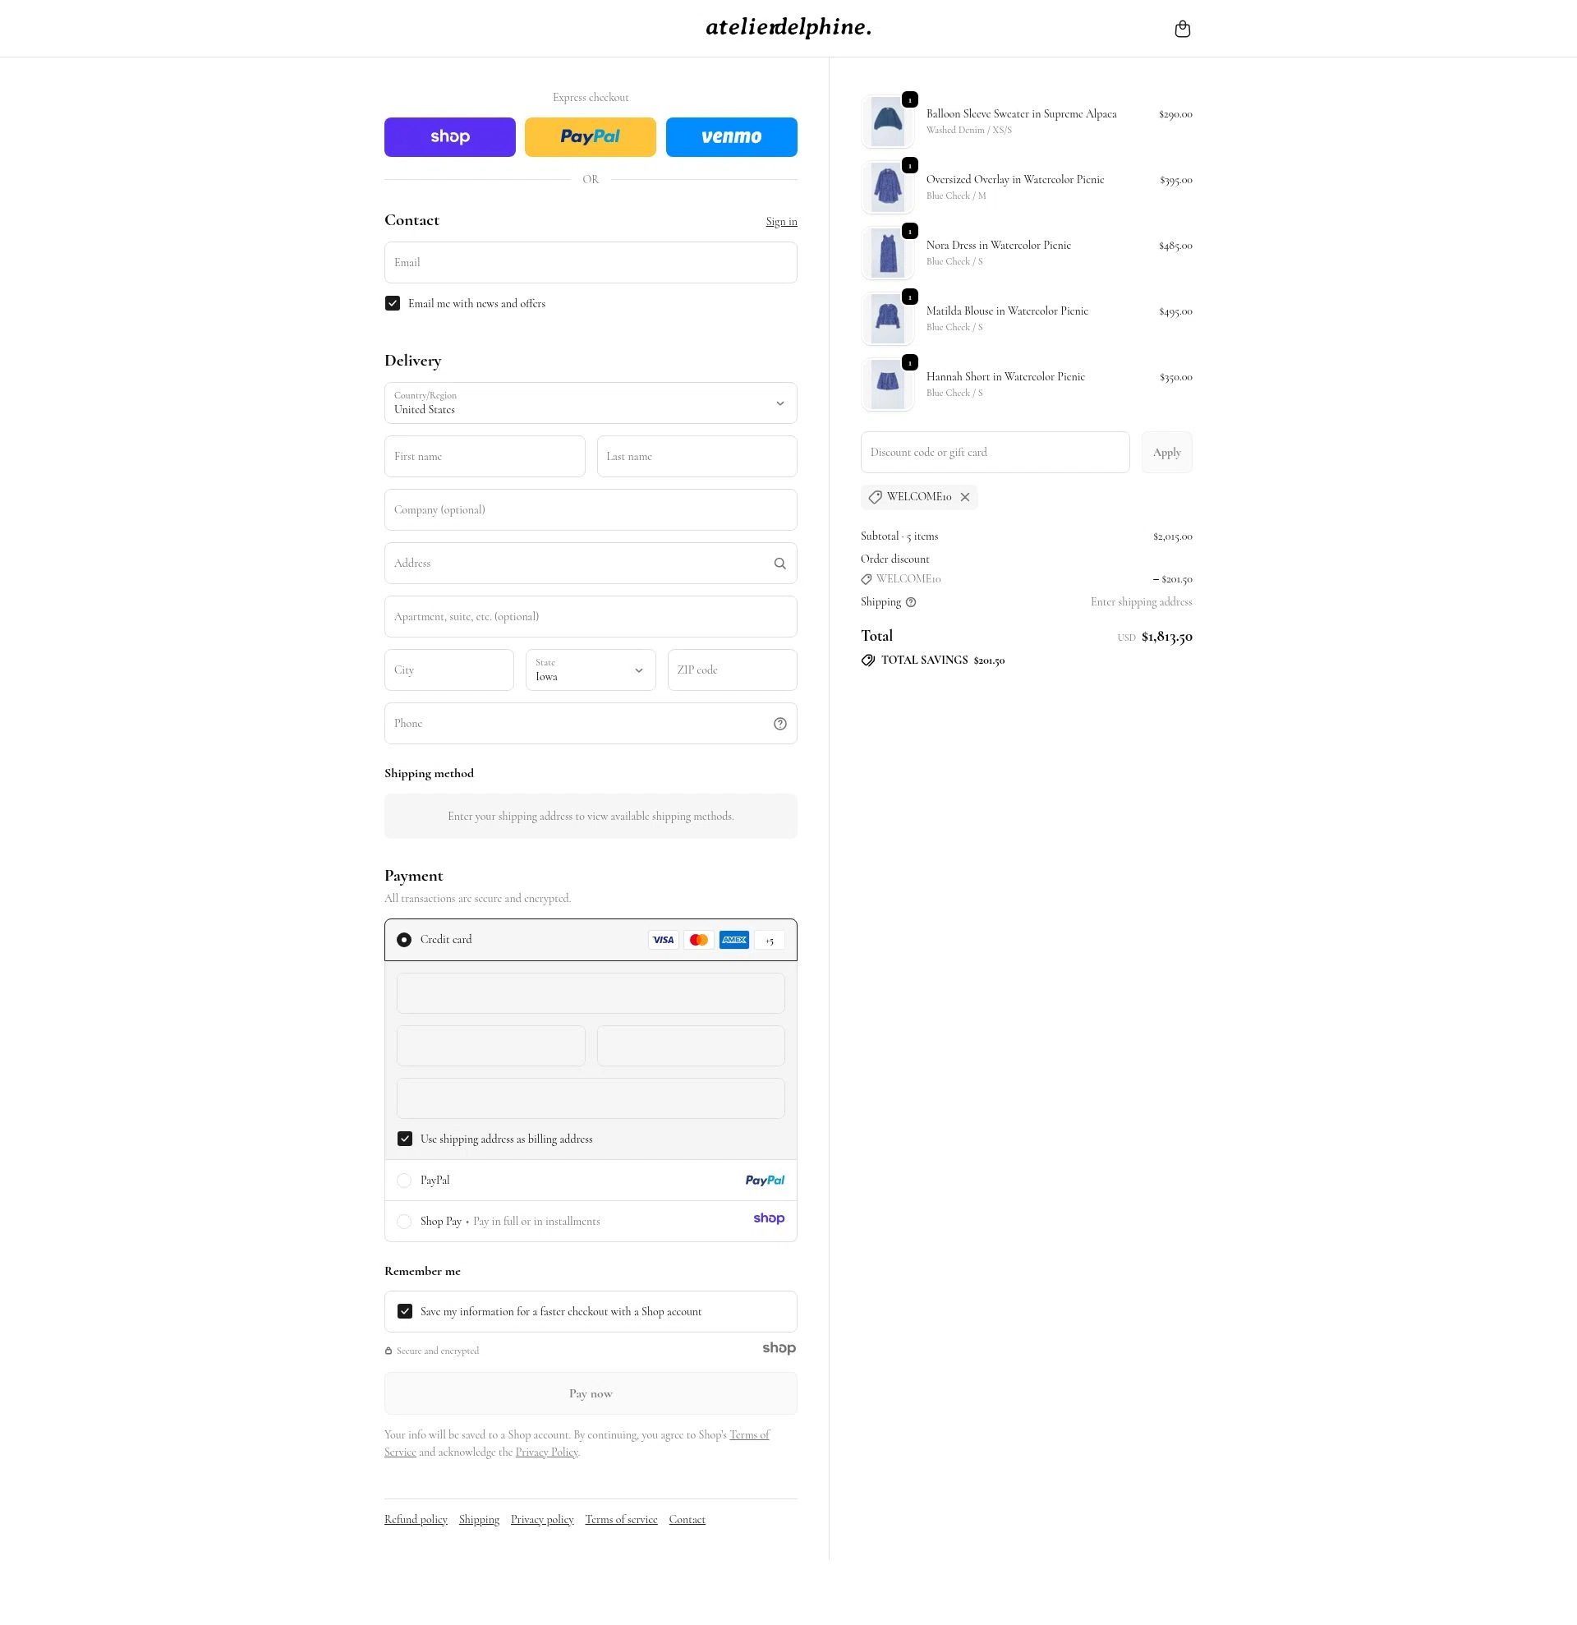Click the phone field help icon
Image resolution: width=1577 pixels, height=1625 pixels.
(779, 724)
